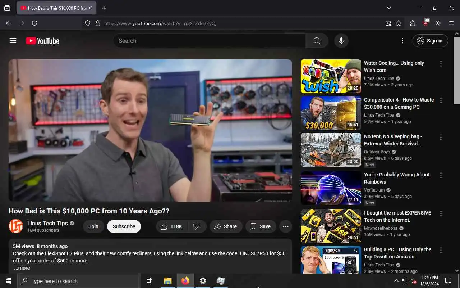Open the Mrwhosetheboss channel link
The image size is (460, 288).
pos(381,228)
